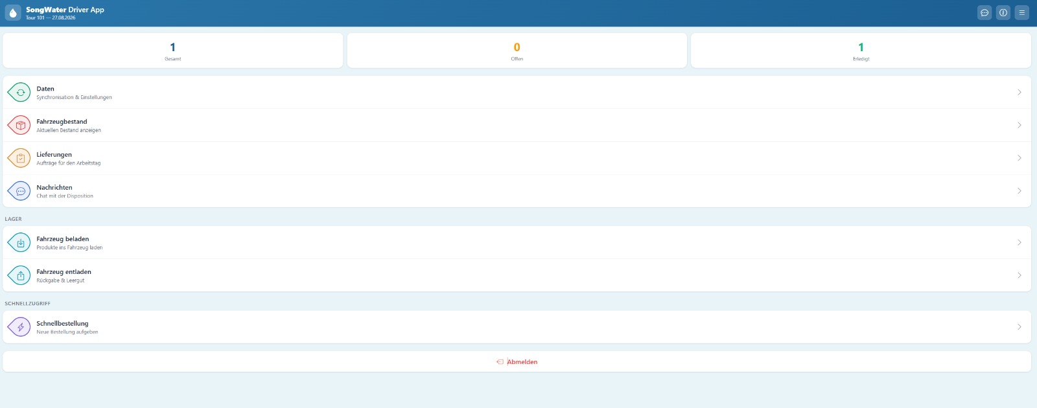The width and height of the screenshot is (1037, 408).
Task: Select the Erledigt count card
Action: (x=861, y=51)
